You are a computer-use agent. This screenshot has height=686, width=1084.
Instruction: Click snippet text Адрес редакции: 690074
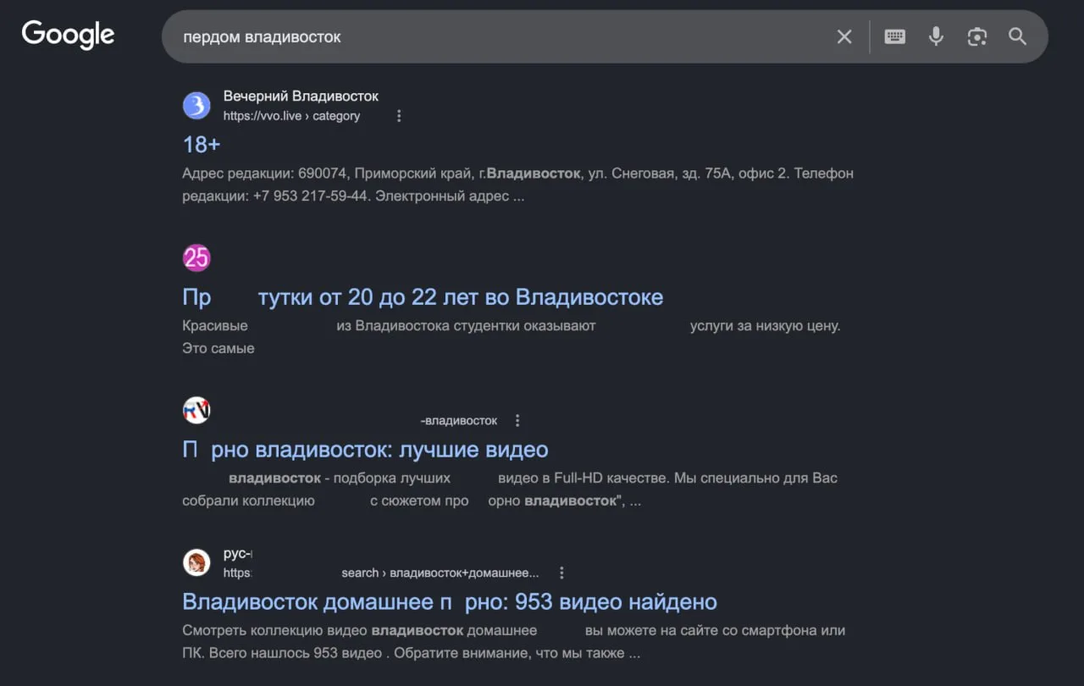click(264, 174)
